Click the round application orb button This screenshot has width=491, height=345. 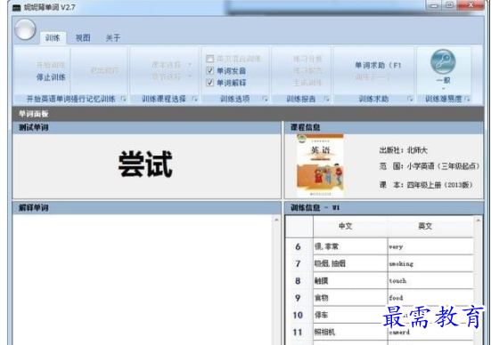(25, 29)
